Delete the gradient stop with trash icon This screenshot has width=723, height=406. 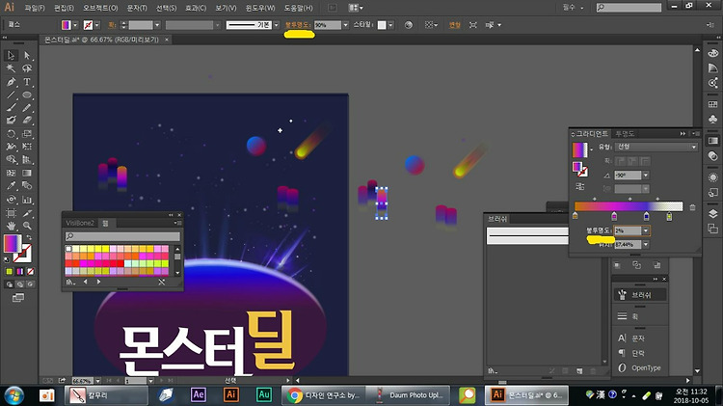coord(692,207)
